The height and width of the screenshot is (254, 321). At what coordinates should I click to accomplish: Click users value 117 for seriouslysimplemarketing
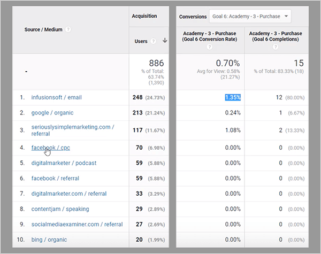(x=137, y=130)
